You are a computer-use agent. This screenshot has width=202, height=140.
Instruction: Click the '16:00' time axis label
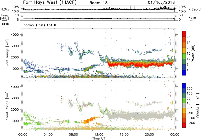[124, 135]
